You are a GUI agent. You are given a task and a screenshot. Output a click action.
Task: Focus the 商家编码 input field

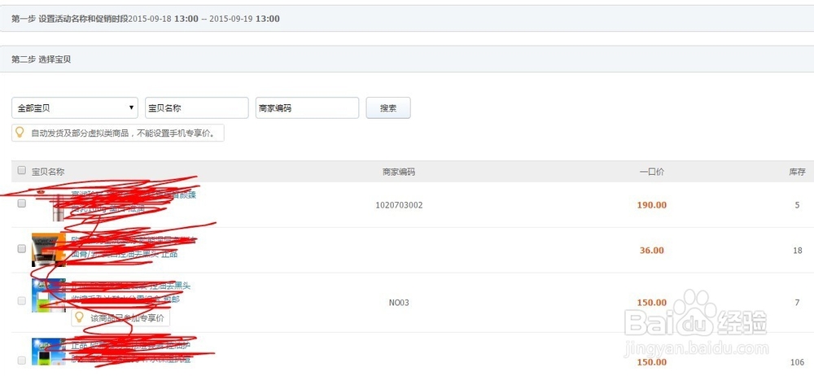pyautogui.click(x=308, y=108)
